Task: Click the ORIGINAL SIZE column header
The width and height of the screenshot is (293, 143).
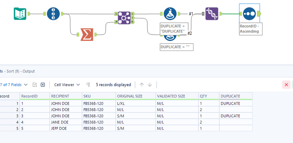Action: pos(136,96)
